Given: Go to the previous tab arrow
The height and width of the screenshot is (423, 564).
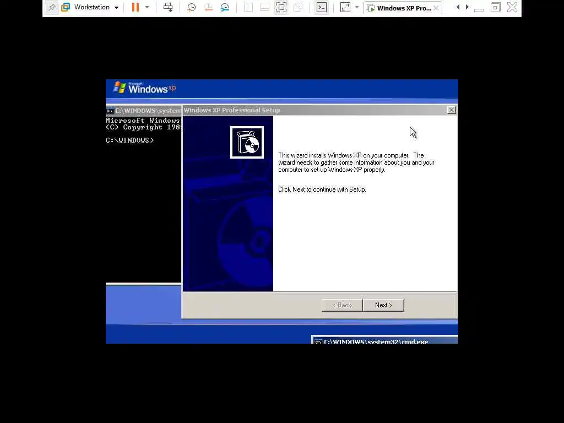Looking at the screenshot, I should tap(458, 7).
